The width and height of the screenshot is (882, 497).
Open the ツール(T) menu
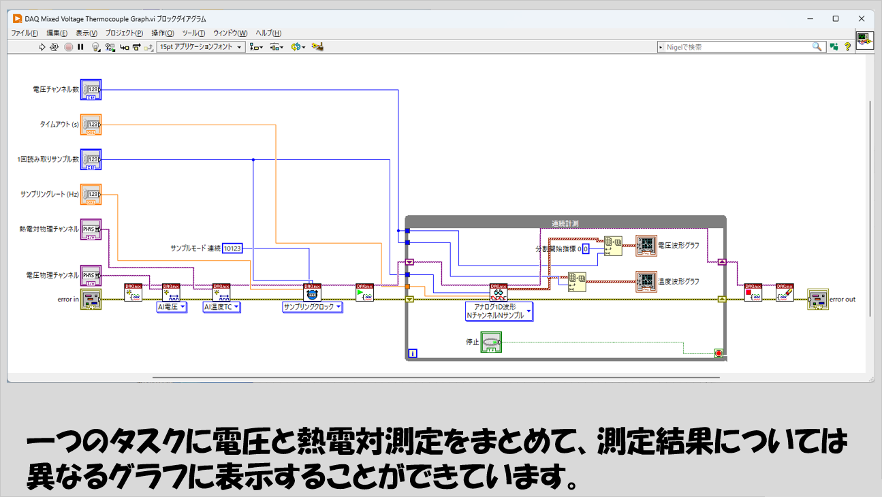coord(194,33)
